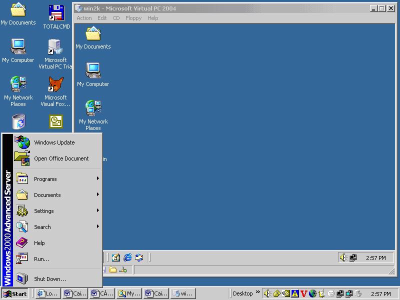Open the Action menu in Virtual PC
Viewport: 400px width, 300px height.
click(83, 18)
